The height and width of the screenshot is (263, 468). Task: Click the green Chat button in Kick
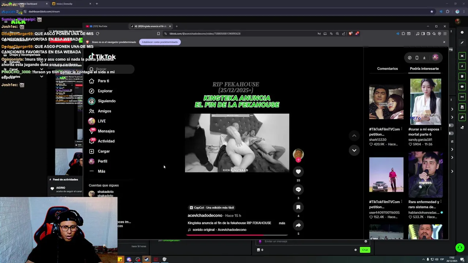click(365, 250)
